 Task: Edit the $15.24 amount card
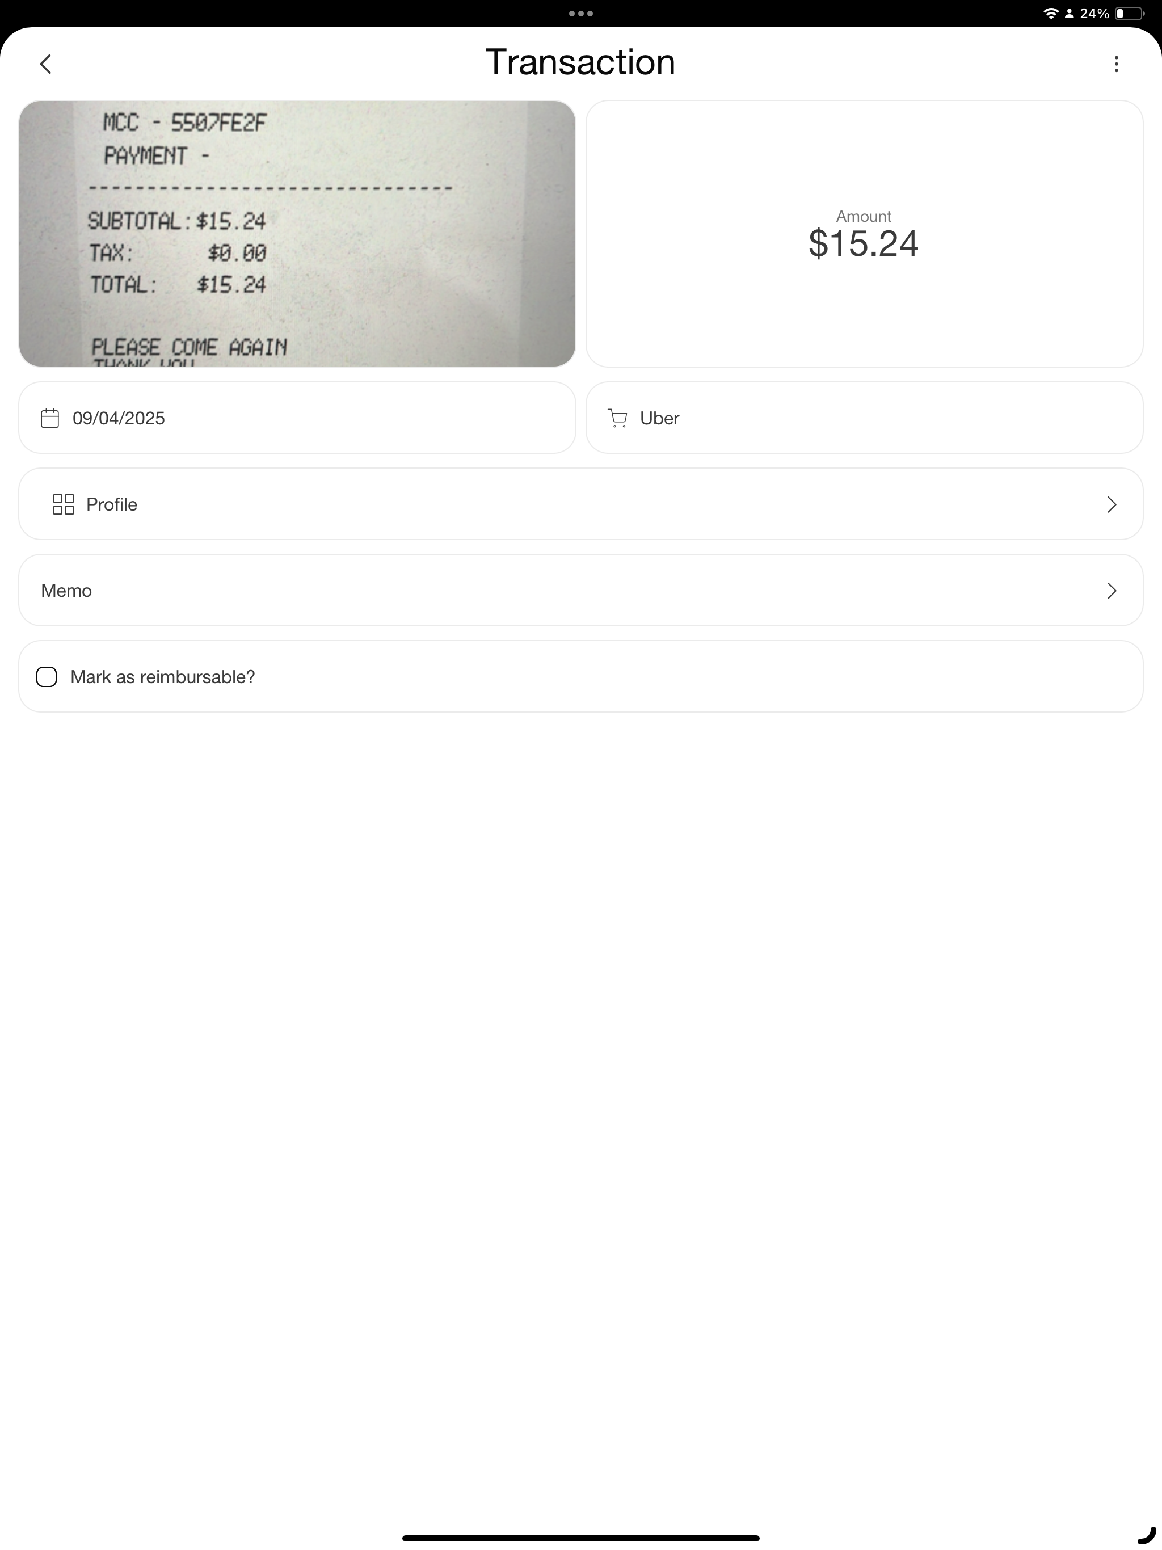(x=864, y=233)
